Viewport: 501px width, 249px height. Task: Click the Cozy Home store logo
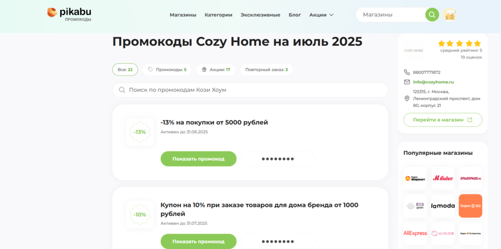pos(414,50)
